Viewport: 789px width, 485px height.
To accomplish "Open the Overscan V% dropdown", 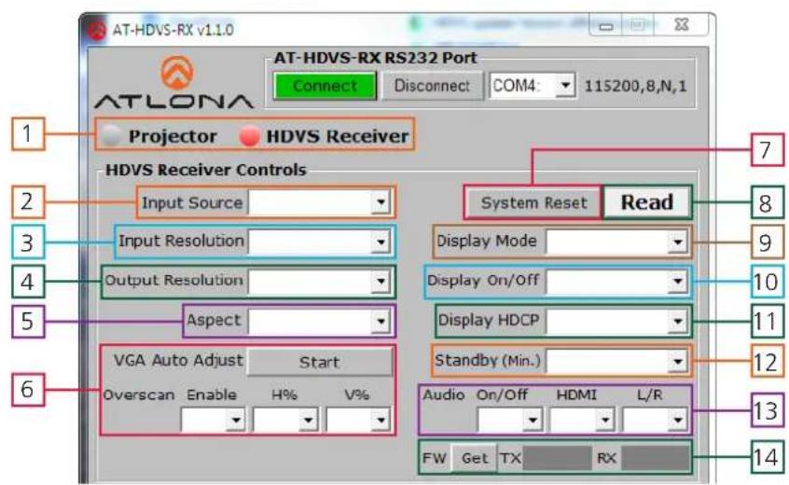I will [358, 420].
